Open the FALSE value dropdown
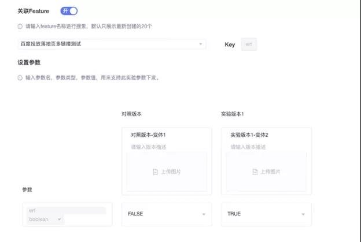 point(167,214)
